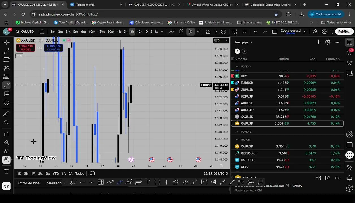Open the layout setup grid icon
Viewport: 355px width, 203px height.
pyautogui.click(x=223, y=32)
